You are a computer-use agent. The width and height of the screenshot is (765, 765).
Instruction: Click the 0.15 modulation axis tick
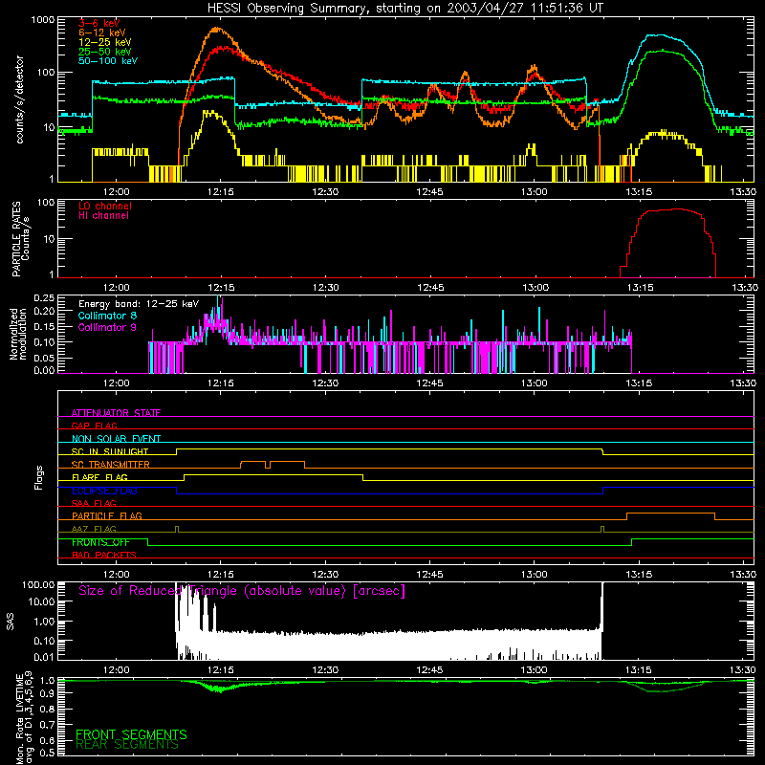click(44, 326)
